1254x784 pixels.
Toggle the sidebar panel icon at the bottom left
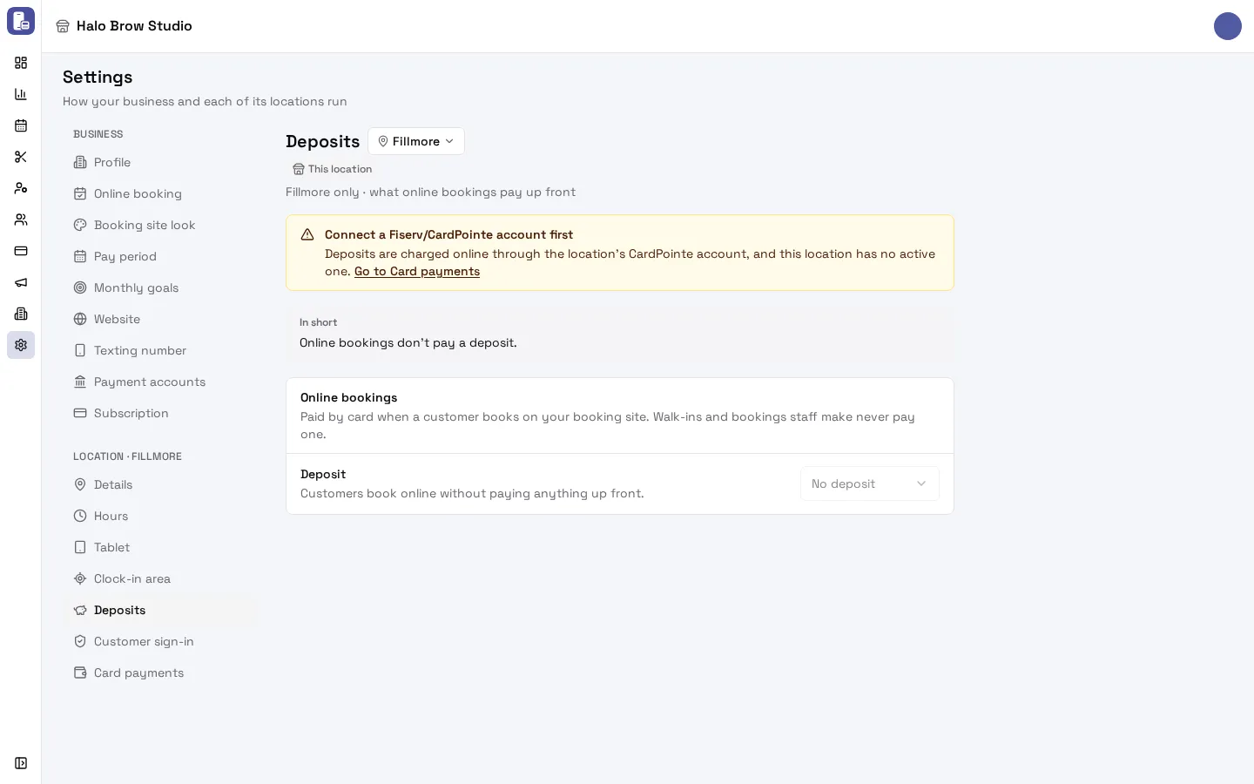pos(21,763)
